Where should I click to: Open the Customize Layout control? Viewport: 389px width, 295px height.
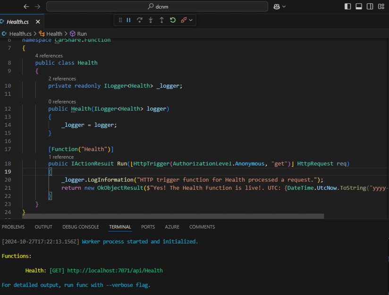point(381,7)
